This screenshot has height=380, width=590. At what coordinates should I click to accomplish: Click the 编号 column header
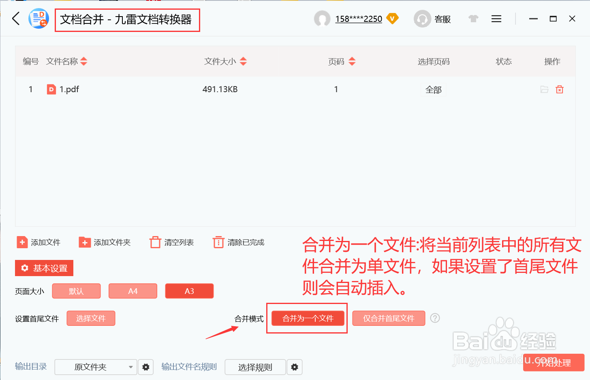[x=31, y=61]
